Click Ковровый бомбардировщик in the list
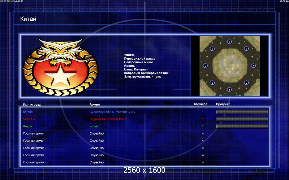The height and width of the screenshot is (180, 289). click(146, 73)
